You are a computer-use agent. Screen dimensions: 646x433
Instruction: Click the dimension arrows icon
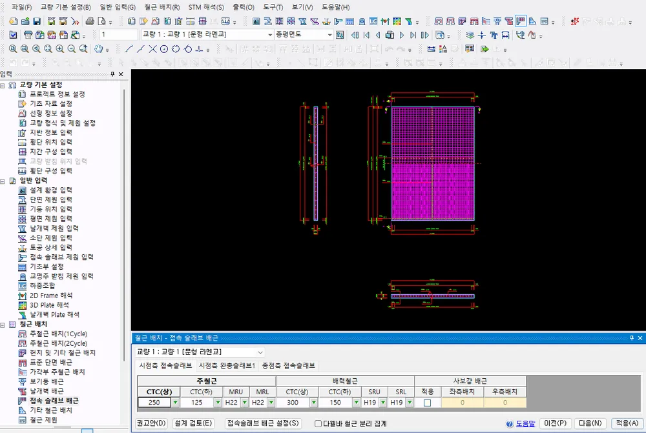pyautogui.click(x=506, y=35)
